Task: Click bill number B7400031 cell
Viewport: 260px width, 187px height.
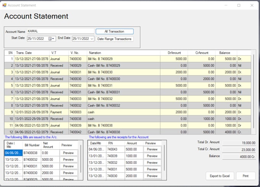Action: [32, 166]
